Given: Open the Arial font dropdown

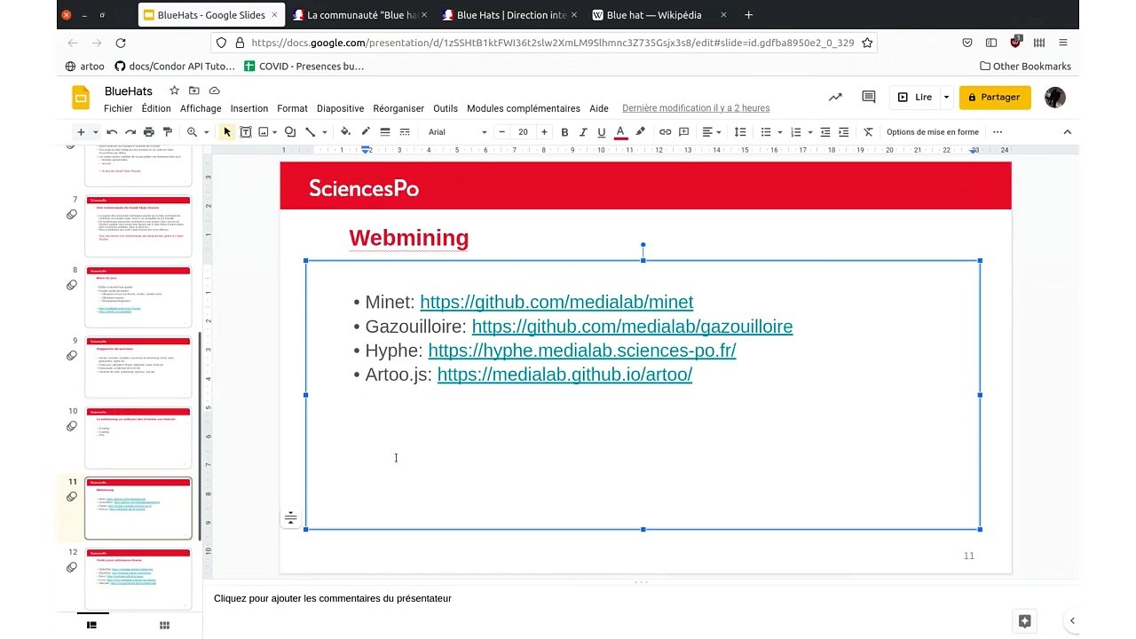Looking at the screenshot, I should [457, 132].
